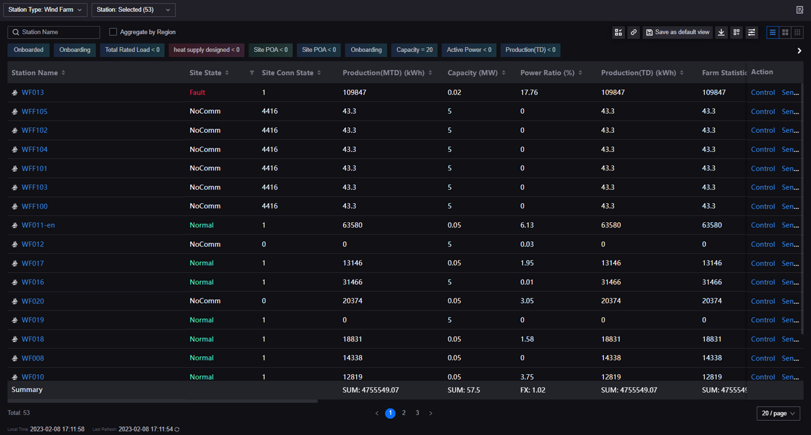The height and width of the screenshot is (435, 811).
Task: Expand the Station: Selected (53) dropdown
Action: [x=133, y=10]
